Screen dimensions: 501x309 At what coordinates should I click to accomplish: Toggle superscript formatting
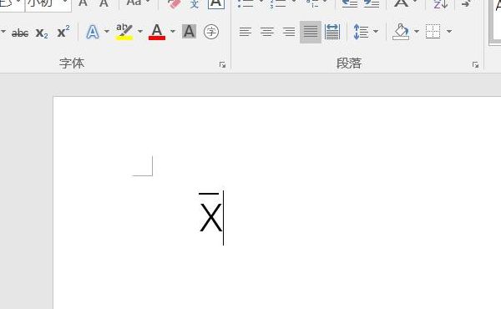pyautogui.click(x=63, y=32)
